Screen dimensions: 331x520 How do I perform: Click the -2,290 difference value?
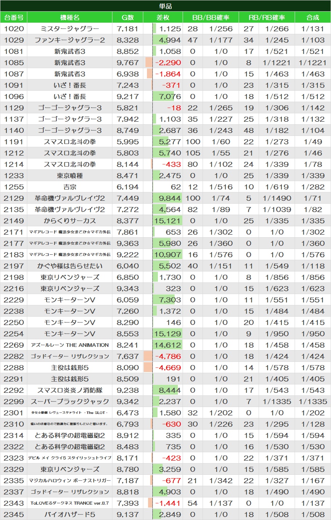click(168, 63)
